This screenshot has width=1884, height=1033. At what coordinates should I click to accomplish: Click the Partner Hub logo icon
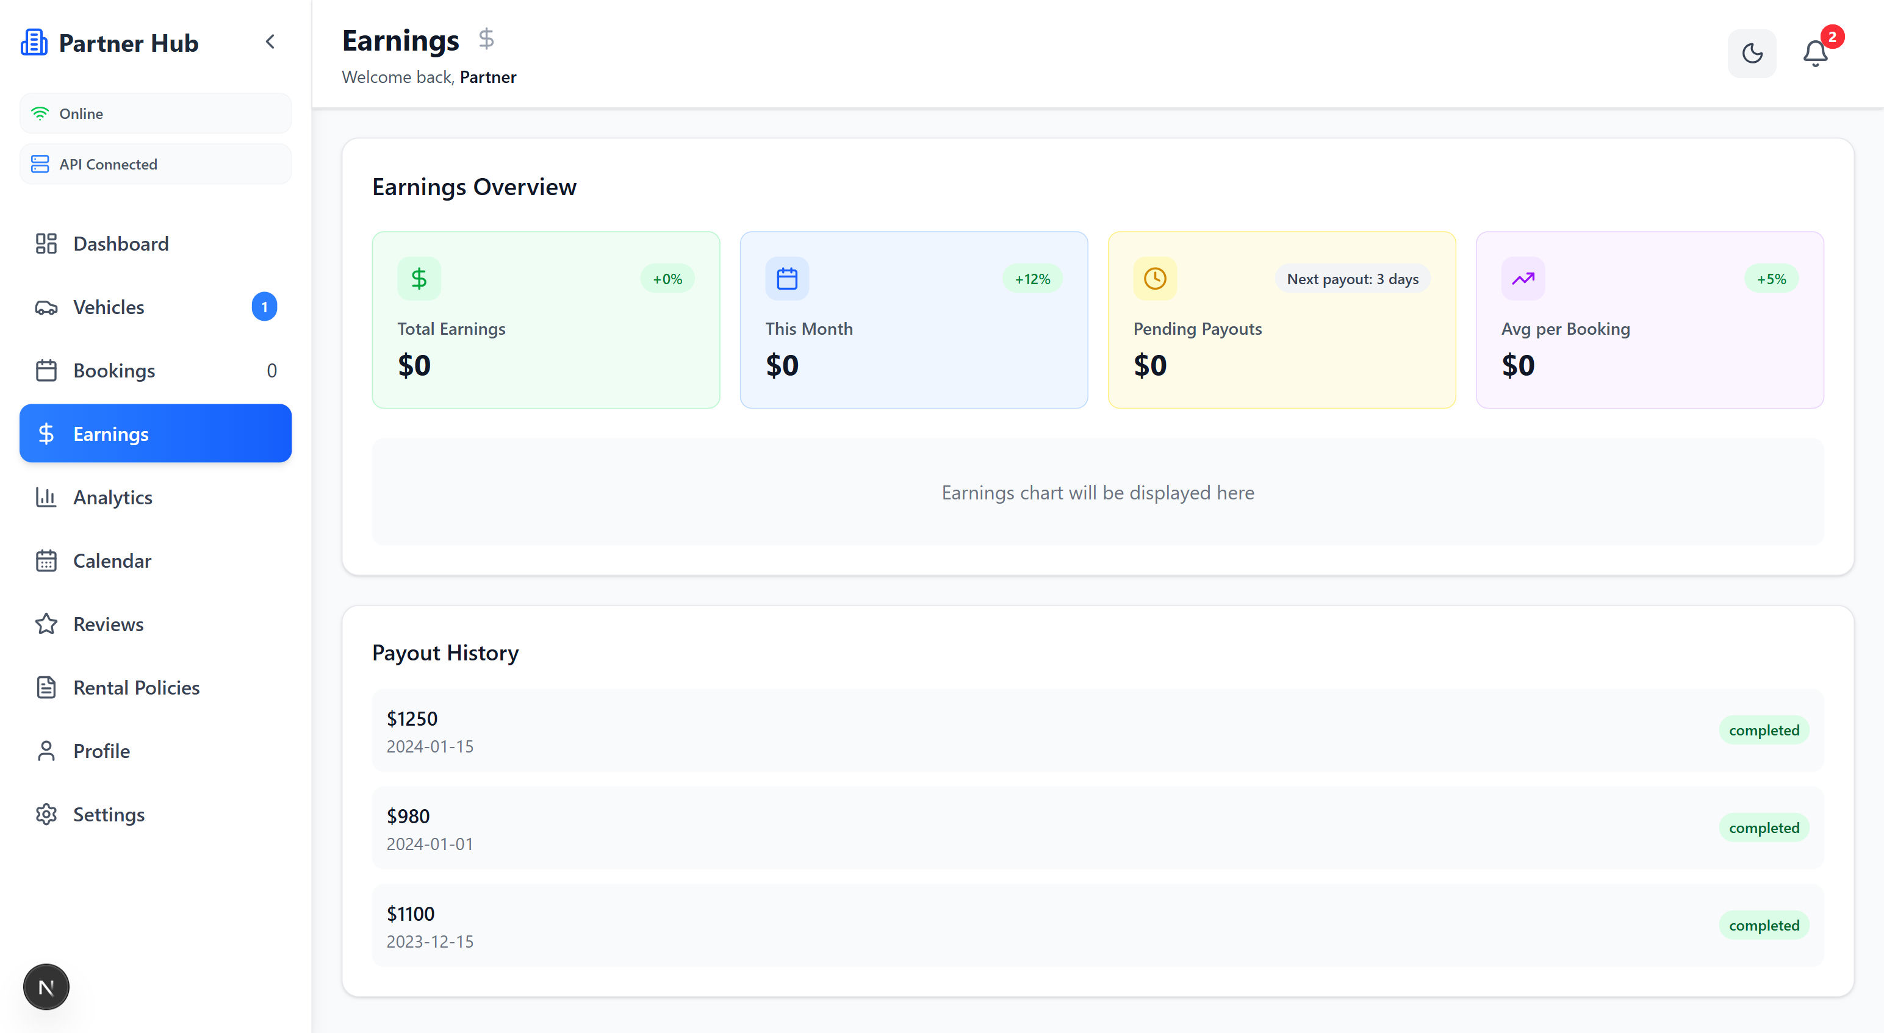[x=34, y=41]
